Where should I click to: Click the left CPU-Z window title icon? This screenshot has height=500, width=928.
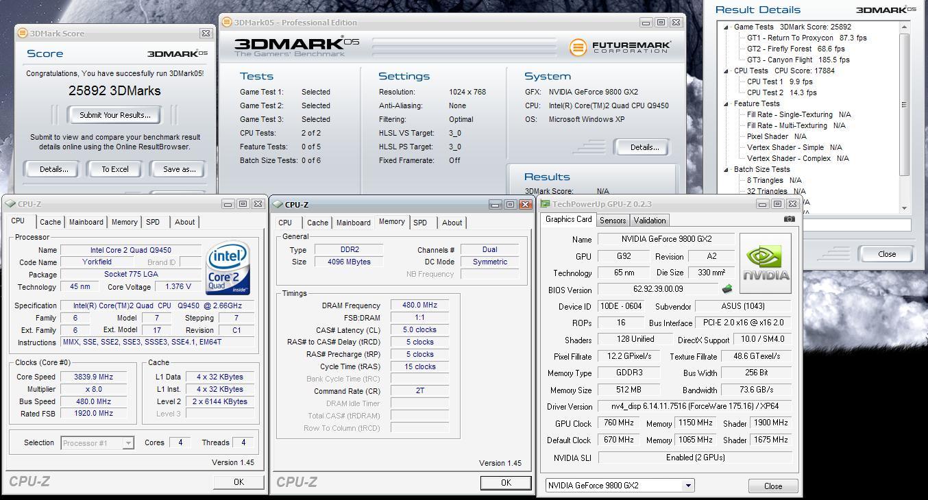pos(10,203)
